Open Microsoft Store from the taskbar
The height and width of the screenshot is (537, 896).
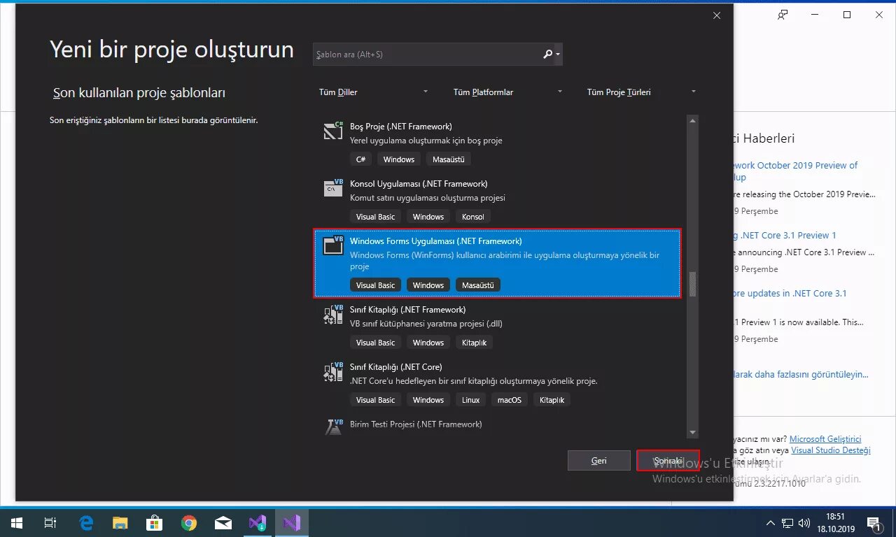point(155,522)
